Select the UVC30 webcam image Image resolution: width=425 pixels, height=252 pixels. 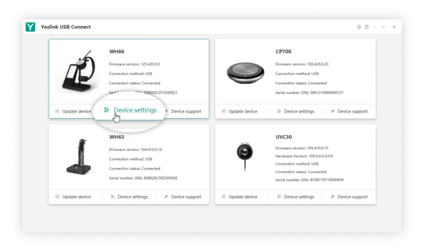(244, 154)
